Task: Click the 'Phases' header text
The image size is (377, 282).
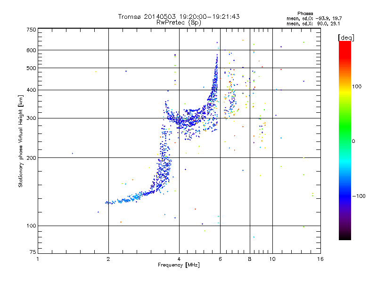Action: coord(305,14)
